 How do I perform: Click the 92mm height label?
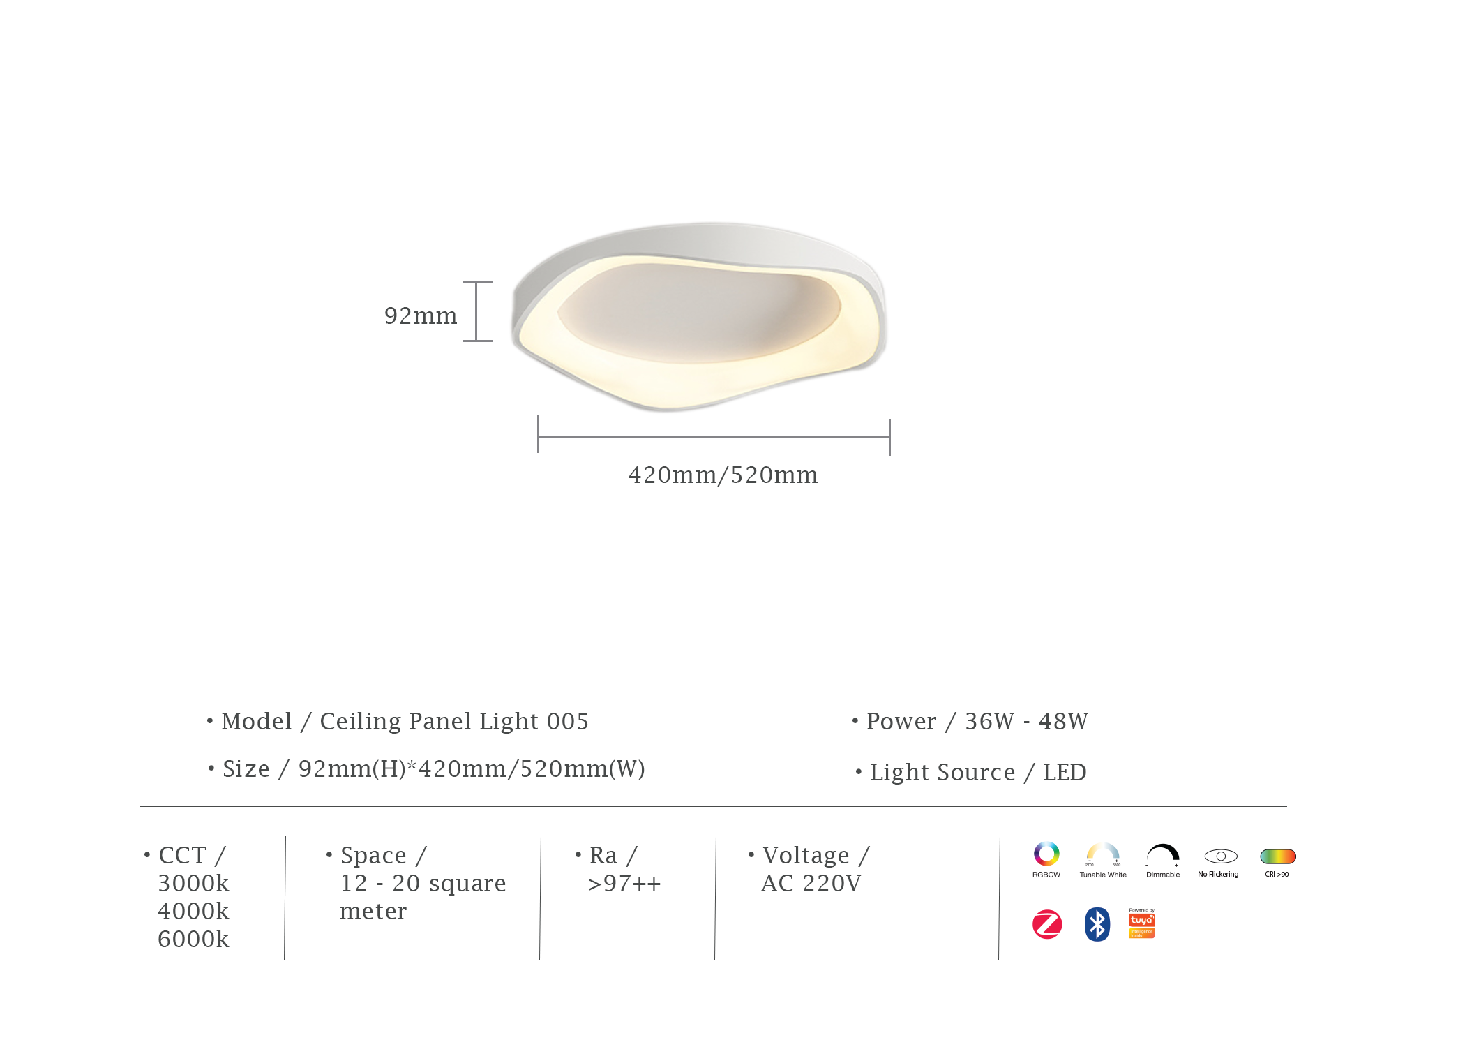click(x=421, y=316)
